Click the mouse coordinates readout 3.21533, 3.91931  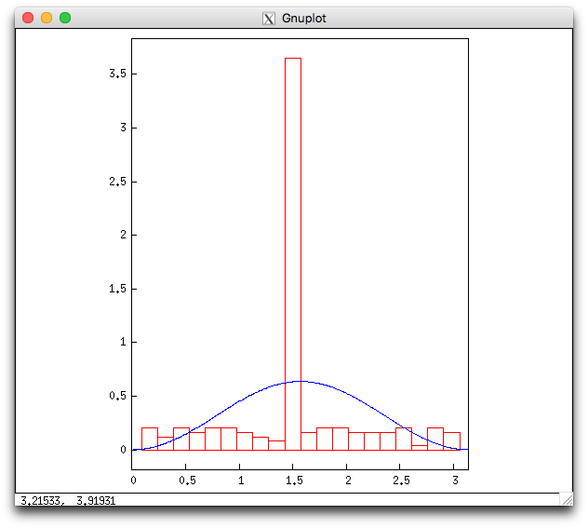[68, 501]
